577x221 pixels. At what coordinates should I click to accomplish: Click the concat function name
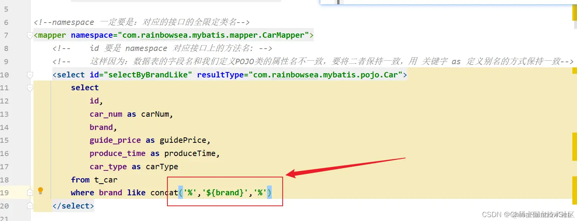[x=164, y=193]
